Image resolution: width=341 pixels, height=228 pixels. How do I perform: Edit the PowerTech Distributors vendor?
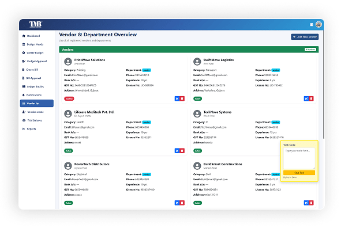point(177,203)
